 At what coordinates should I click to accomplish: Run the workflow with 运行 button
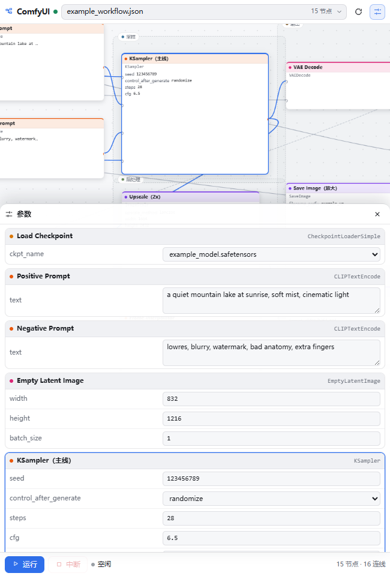coord(25,564)
